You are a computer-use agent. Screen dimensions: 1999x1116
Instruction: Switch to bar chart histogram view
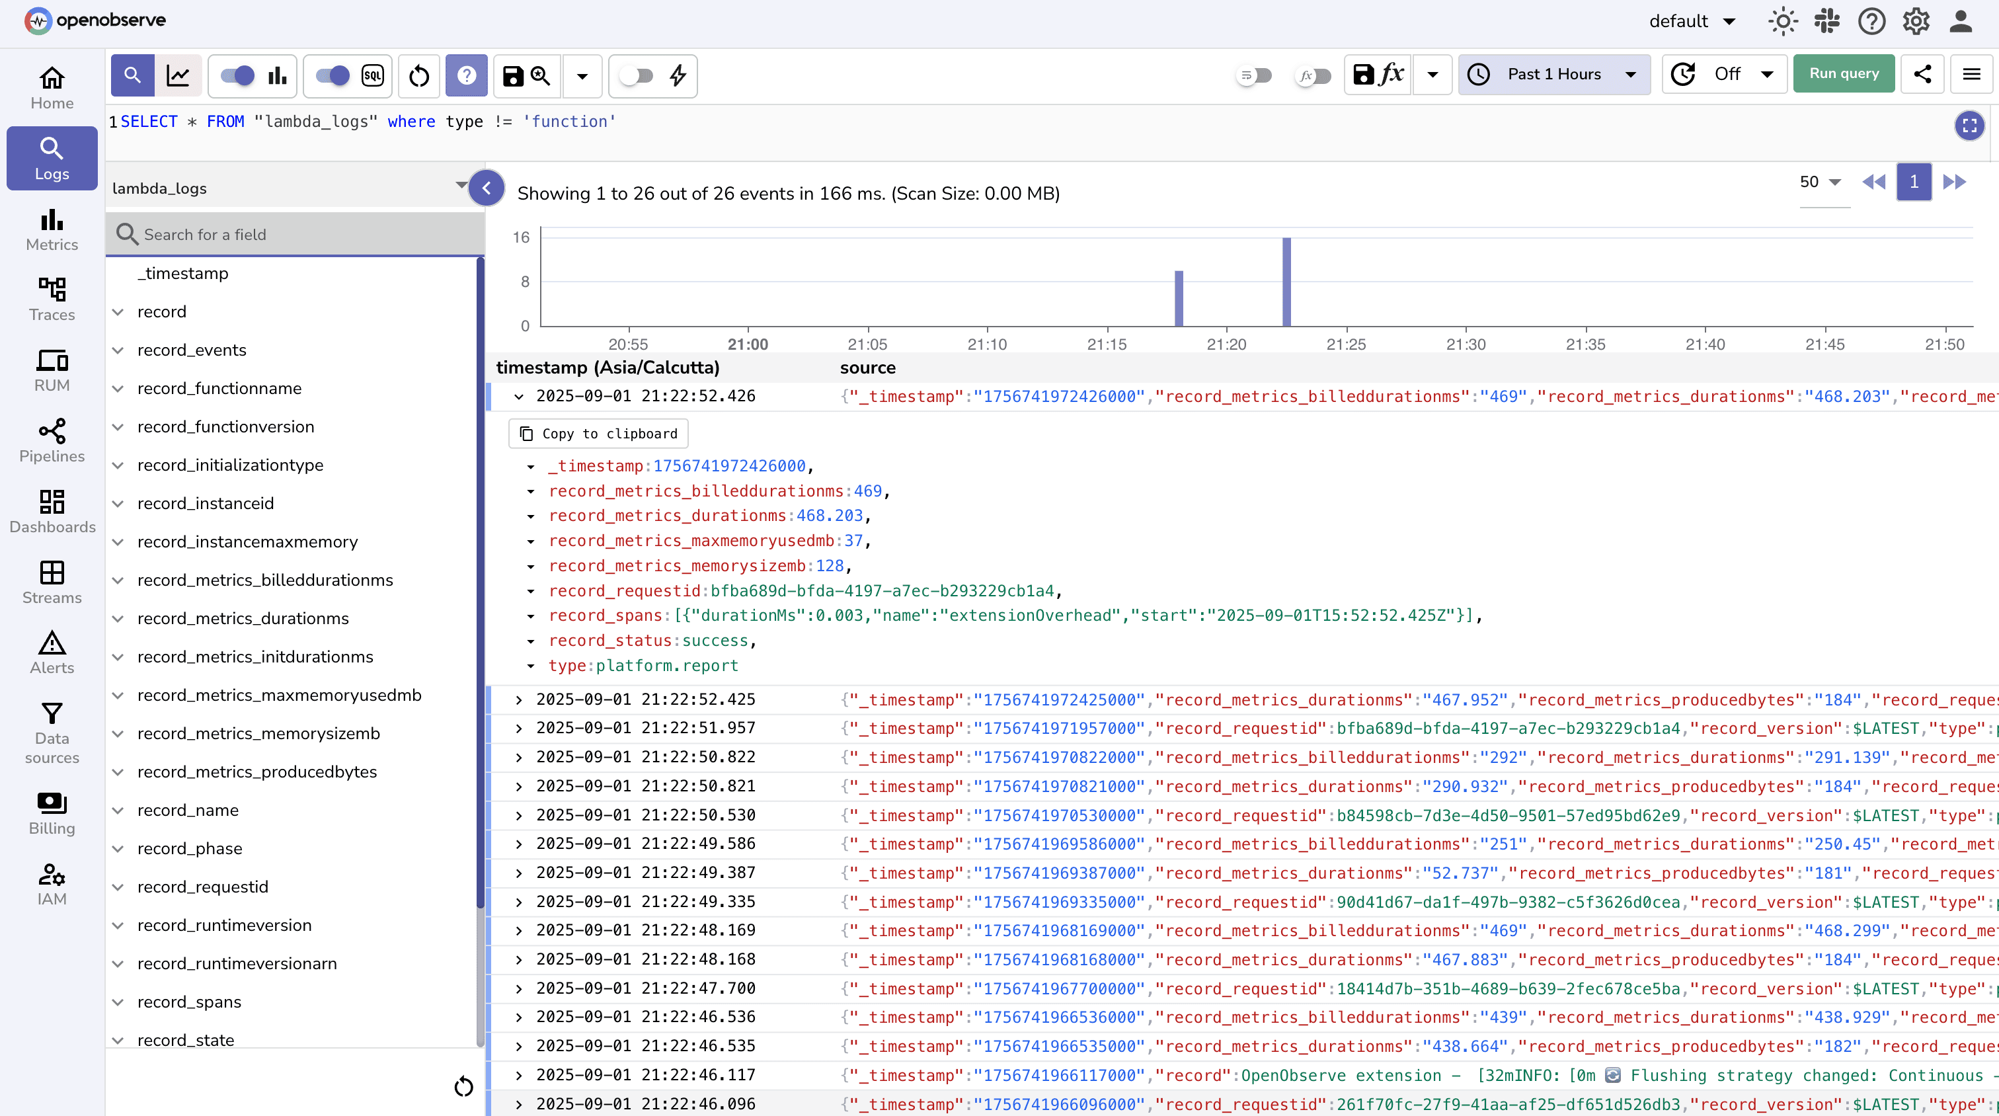[277, 75]
